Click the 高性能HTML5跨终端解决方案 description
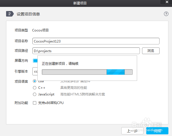172x136 pixels. [83, 94]
